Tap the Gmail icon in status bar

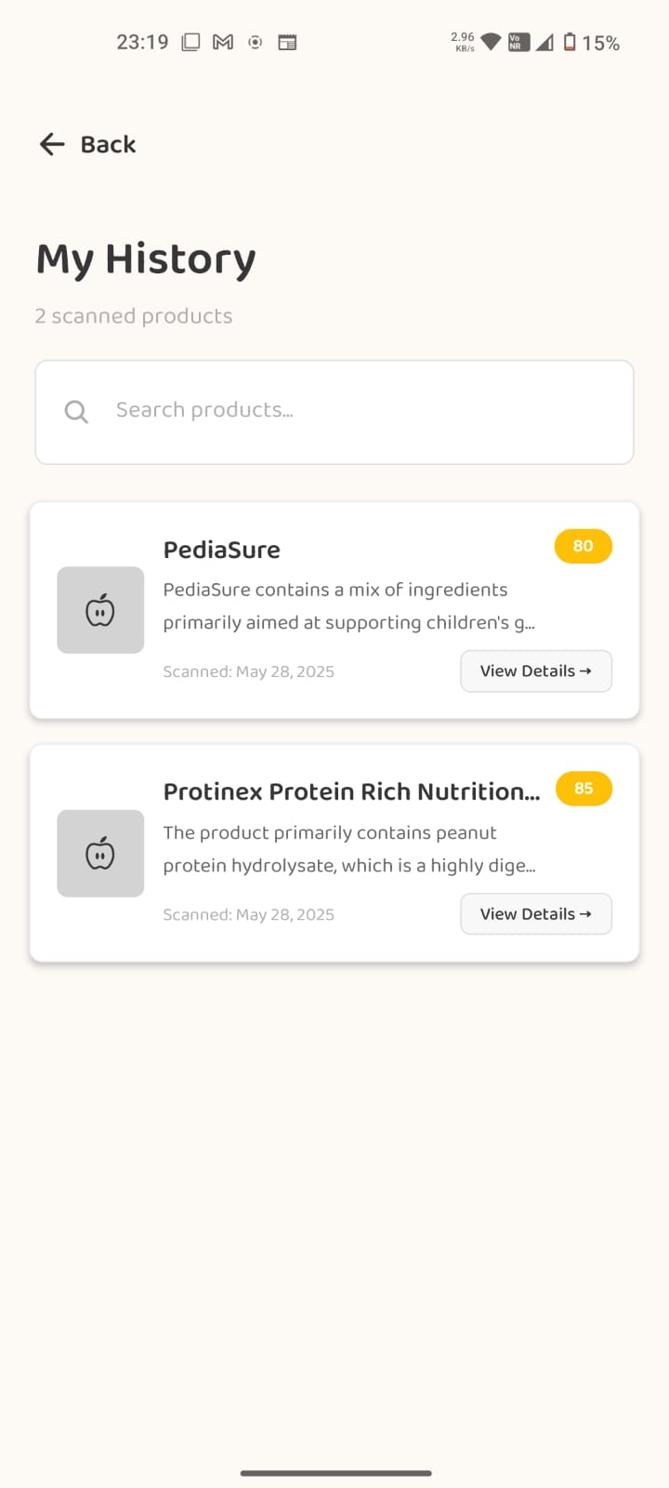click(x=223, y=42)
